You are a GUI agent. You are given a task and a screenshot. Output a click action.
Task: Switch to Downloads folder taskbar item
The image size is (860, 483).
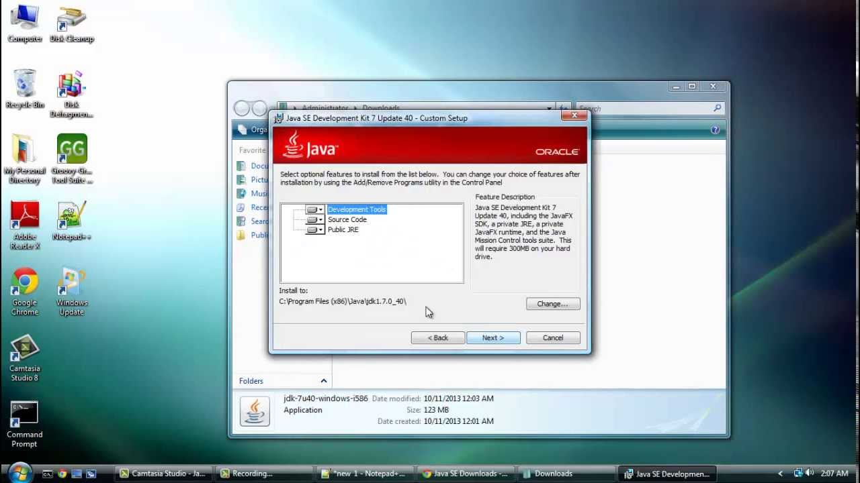567,474
